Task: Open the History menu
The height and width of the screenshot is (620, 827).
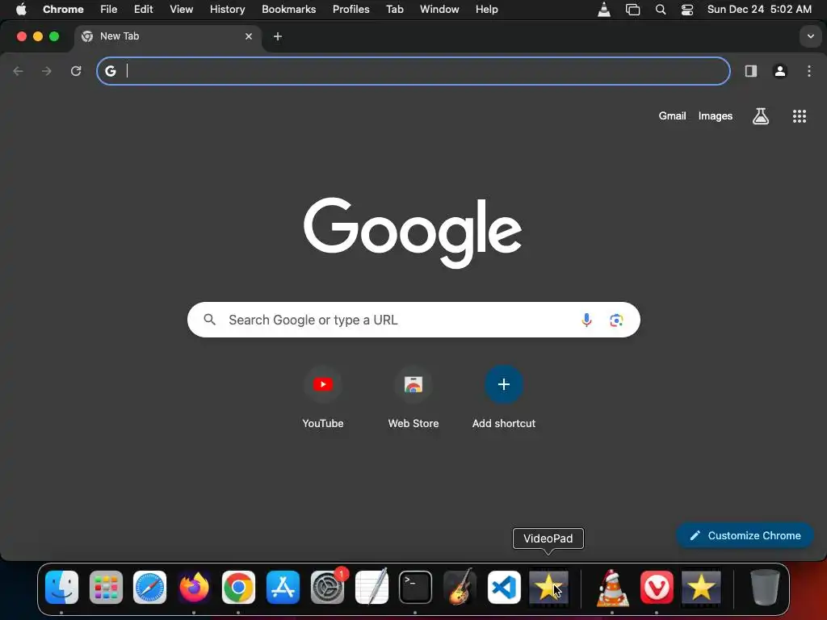Action: (227, 10)
